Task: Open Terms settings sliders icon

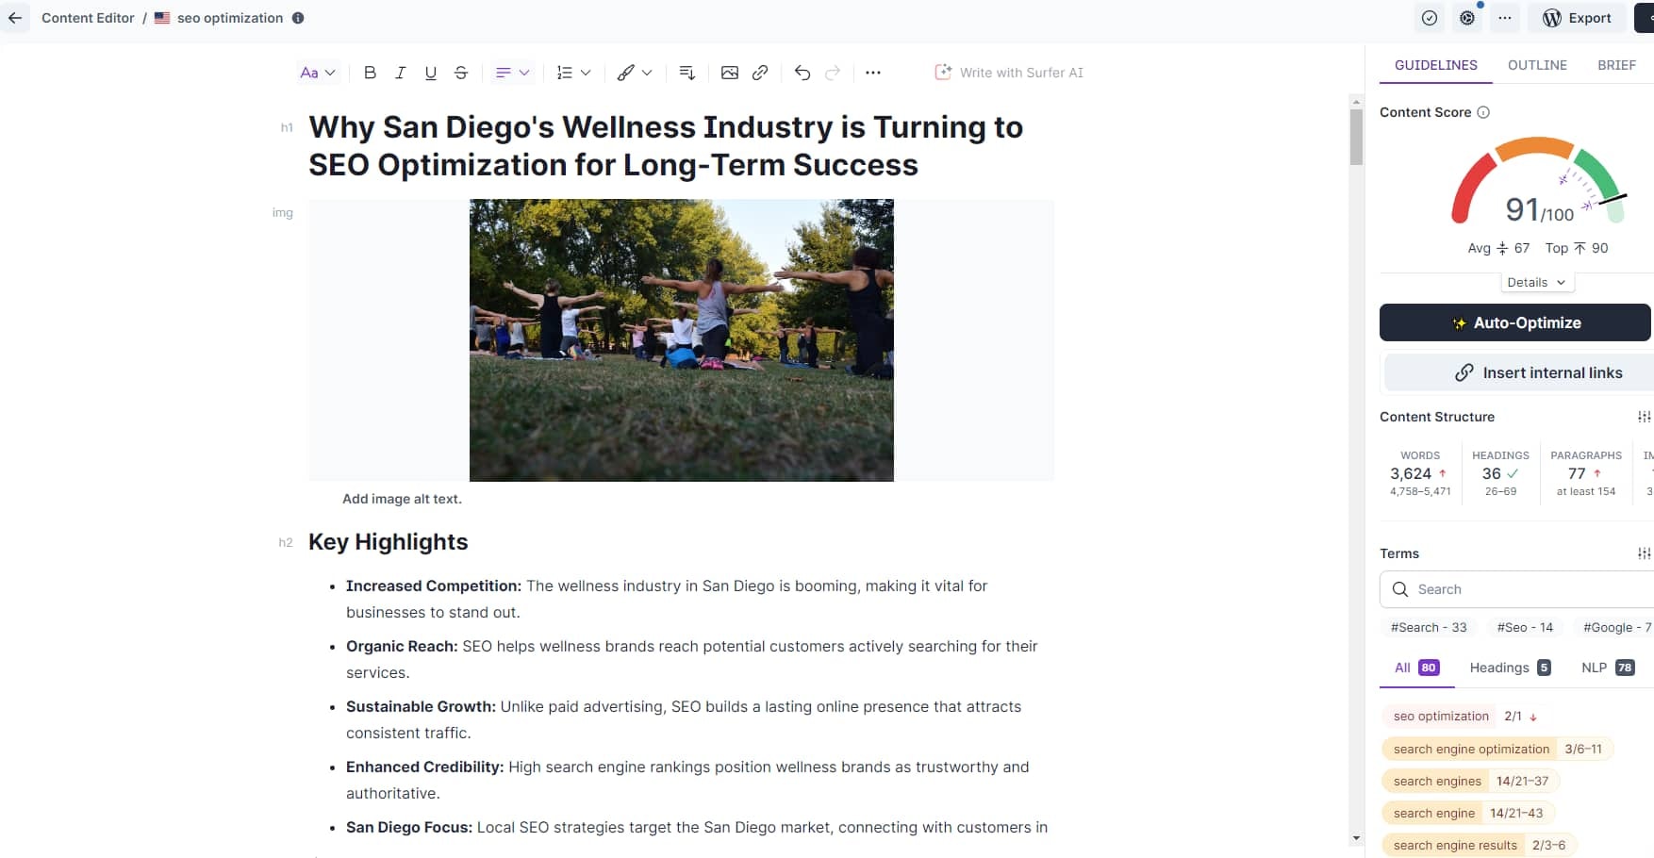Action: (1645, 553)
